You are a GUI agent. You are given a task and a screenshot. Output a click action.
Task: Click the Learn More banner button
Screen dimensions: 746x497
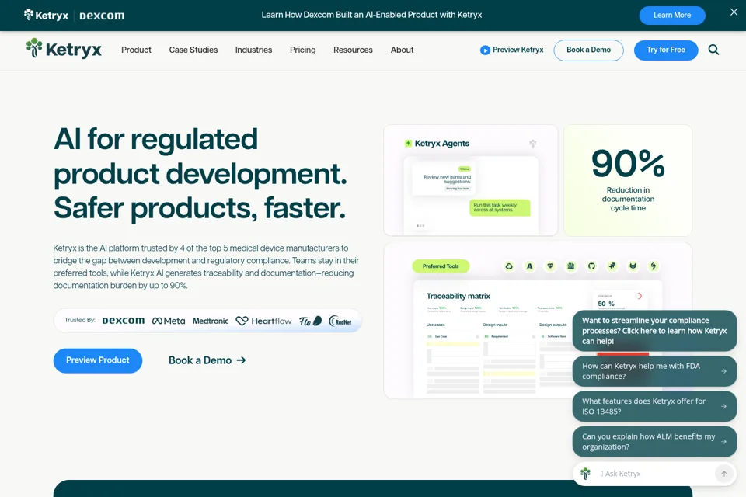[671, 16]
